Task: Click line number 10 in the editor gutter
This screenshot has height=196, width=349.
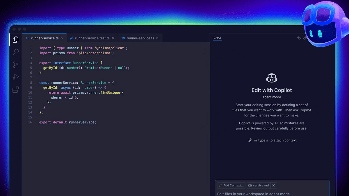Action: pyautogui.click(x=31, y=92)
